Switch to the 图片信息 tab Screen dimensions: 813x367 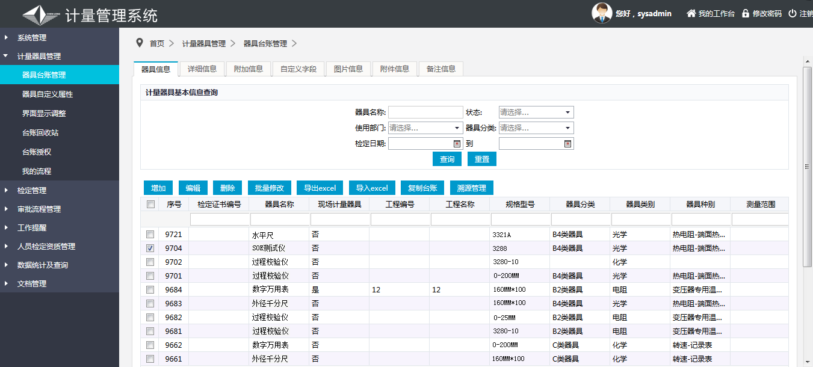348,69
